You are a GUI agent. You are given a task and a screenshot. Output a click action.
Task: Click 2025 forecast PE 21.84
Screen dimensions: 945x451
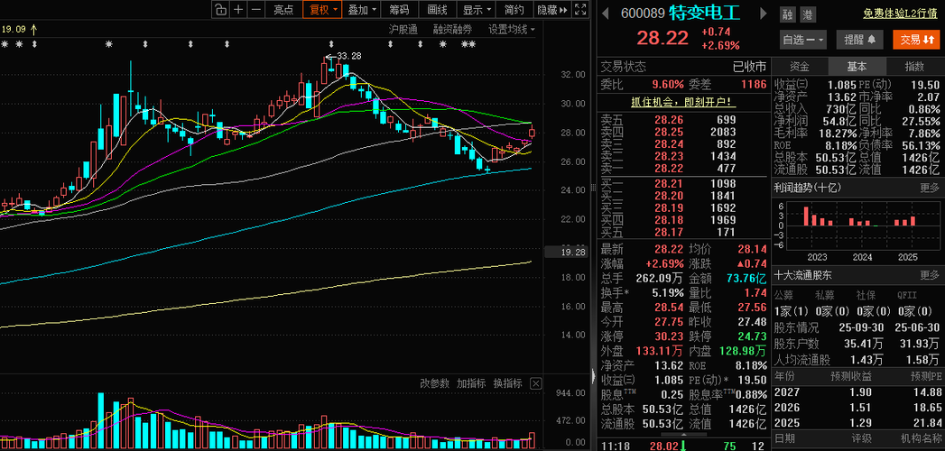926,423
